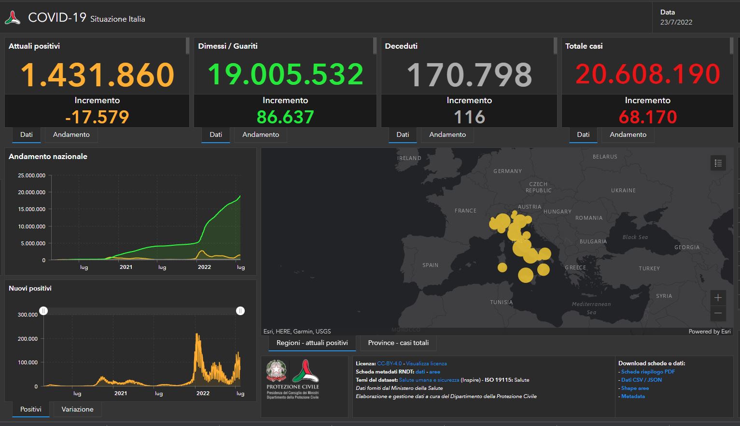Click the Protezione Civile logo in header
This screenshot has height=426, width=740.
[x=13, y=18]
